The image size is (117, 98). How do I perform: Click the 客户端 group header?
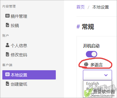(7, 65)
